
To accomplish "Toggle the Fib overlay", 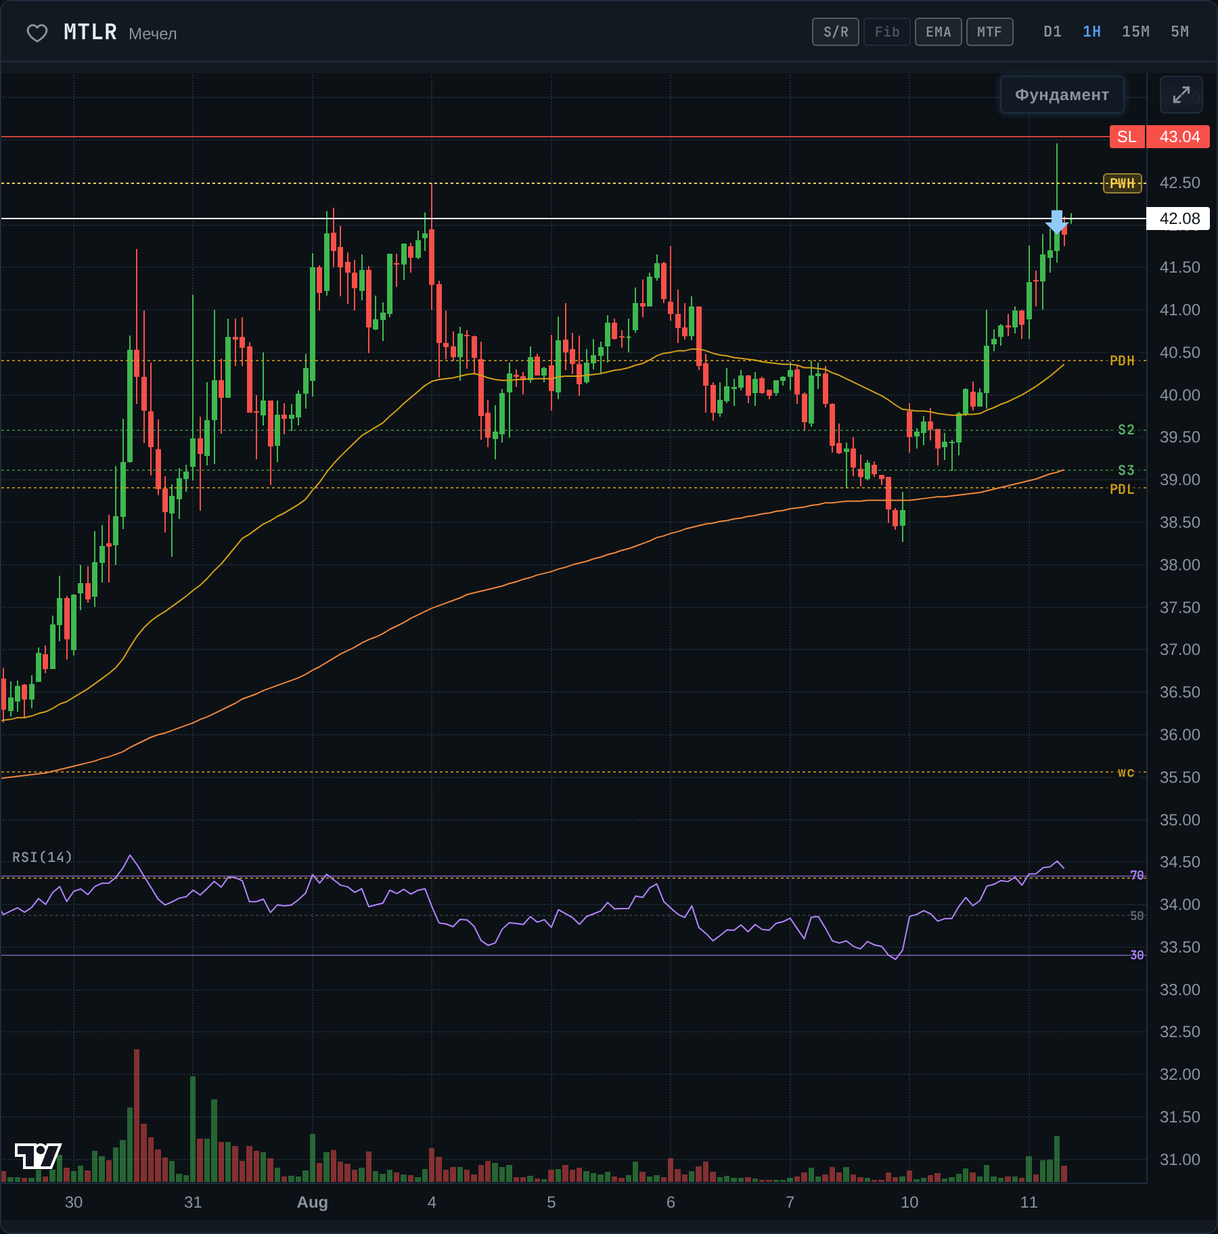I will click(x=887, y=32).
